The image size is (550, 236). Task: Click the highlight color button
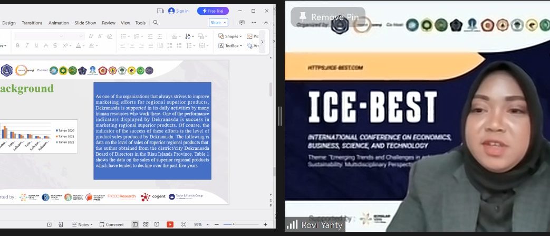point(92,45)
